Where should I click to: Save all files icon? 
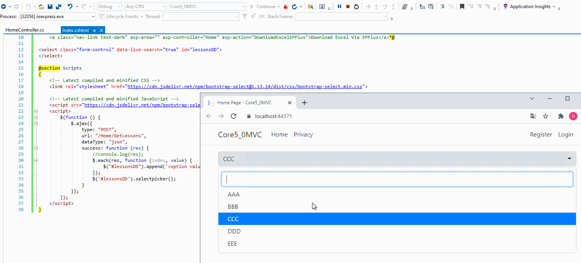pos(58,7)
